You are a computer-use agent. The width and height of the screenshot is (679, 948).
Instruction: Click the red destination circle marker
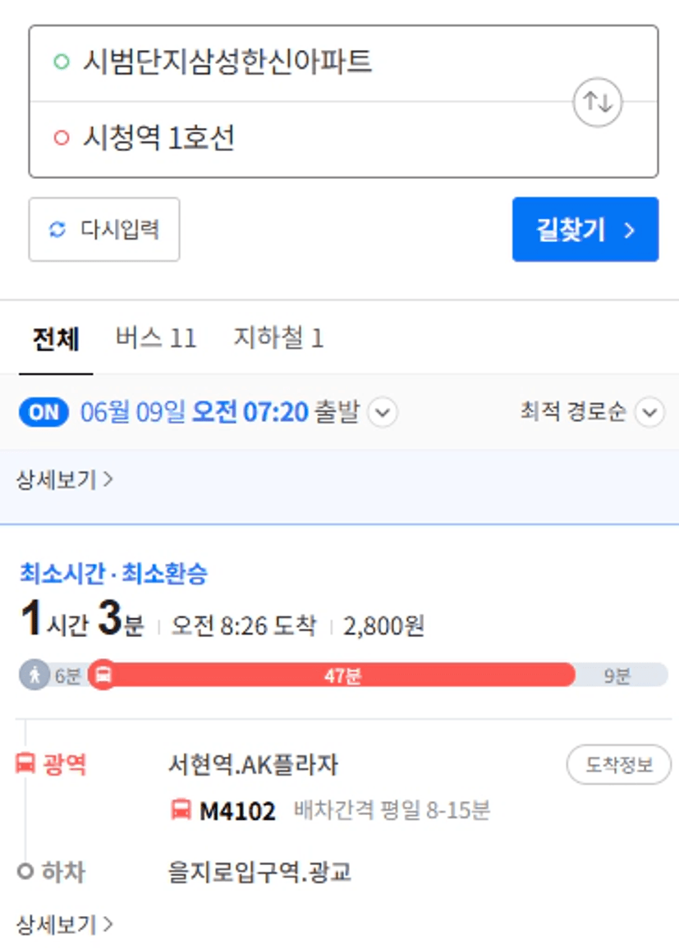click(x=61, y=138)
